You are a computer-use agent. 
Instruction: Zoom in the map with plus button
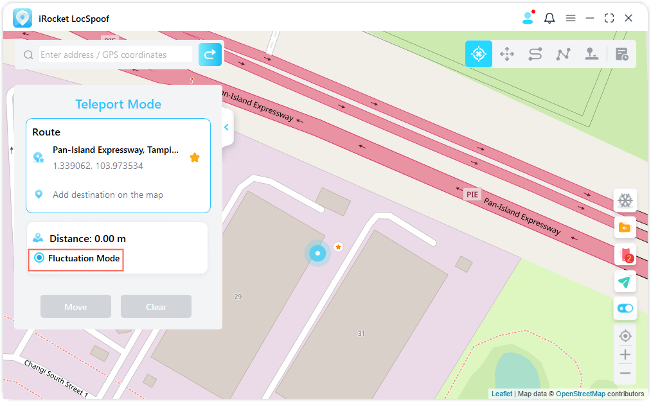tap(625, 354)
